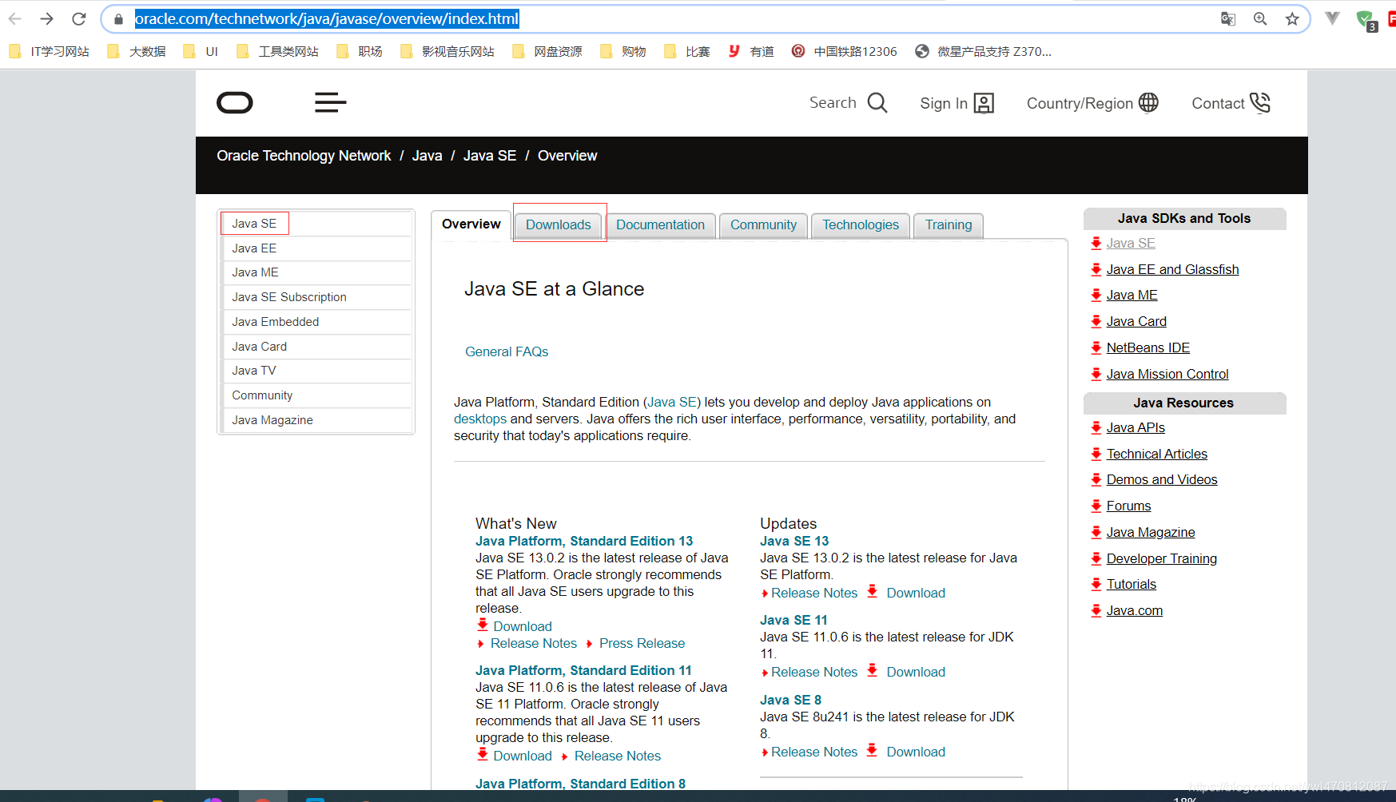Open the Press Release link
This screenshot has width=1396, height=802.
coord(642,643)
